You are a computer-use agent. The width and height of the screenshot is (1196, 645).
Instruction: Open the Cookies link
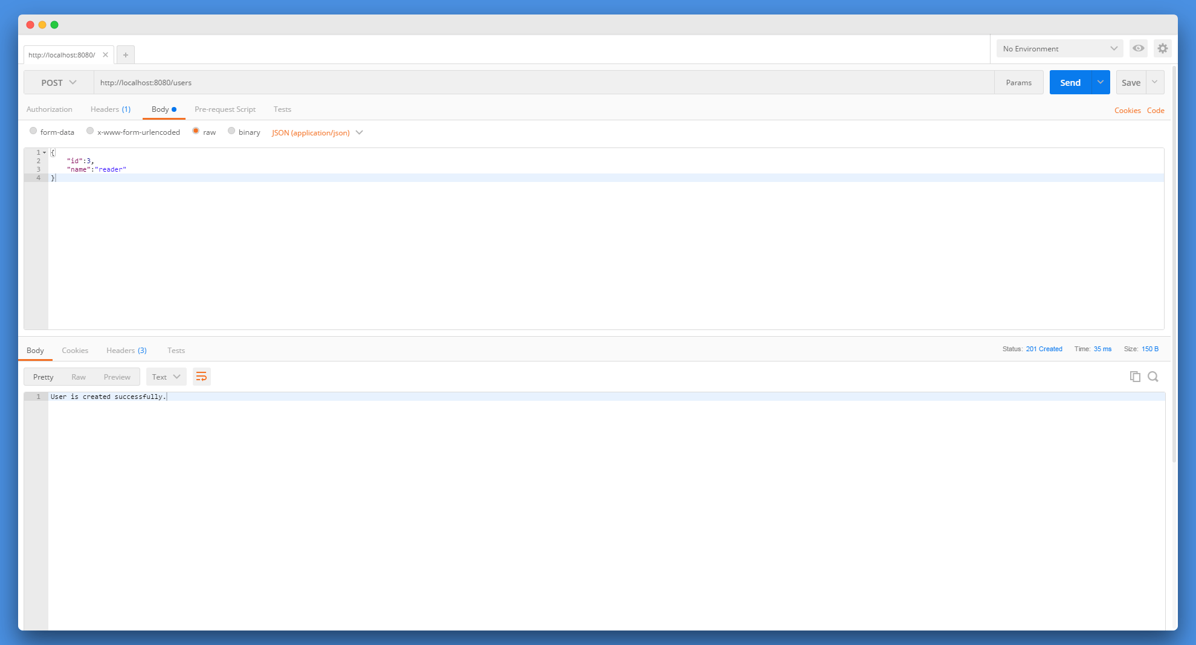[1128, 111]
